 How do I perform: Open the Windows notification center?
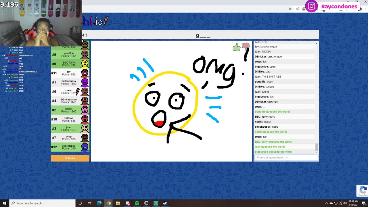click(363, 203)
